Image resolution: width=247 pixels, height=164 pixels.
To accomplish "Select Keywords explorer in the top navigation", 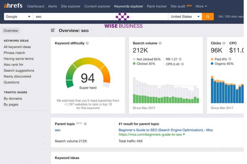I will (128, 6).
